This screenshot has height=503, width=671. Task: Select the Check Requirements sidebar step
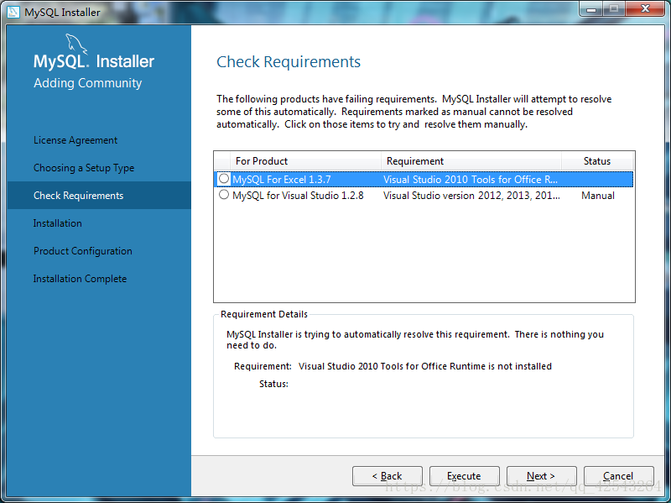pos(99,196)
